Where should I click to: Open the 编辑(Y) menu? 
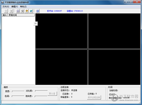point(14,7)
